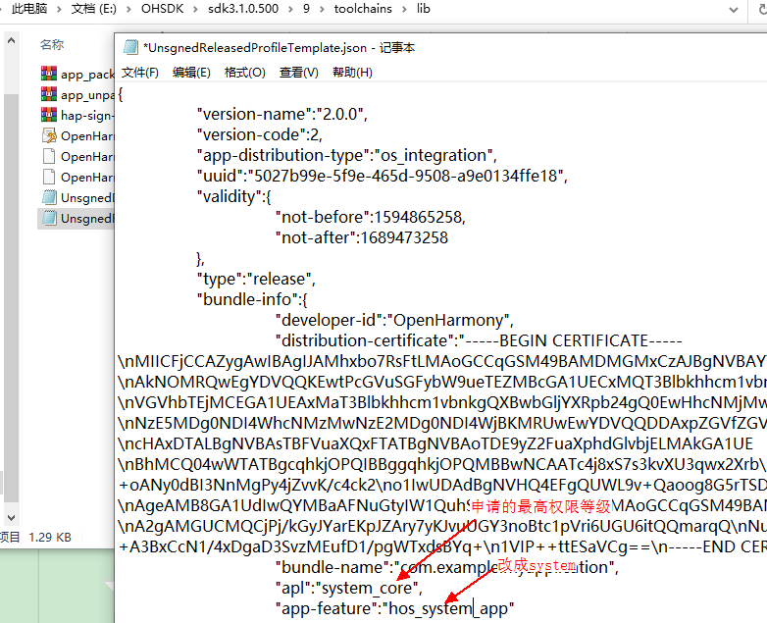Expand the chevron after 此电脑 in breadcrumb
The image size is (767, 623).
pyautogui.click(x=59, y=9)
